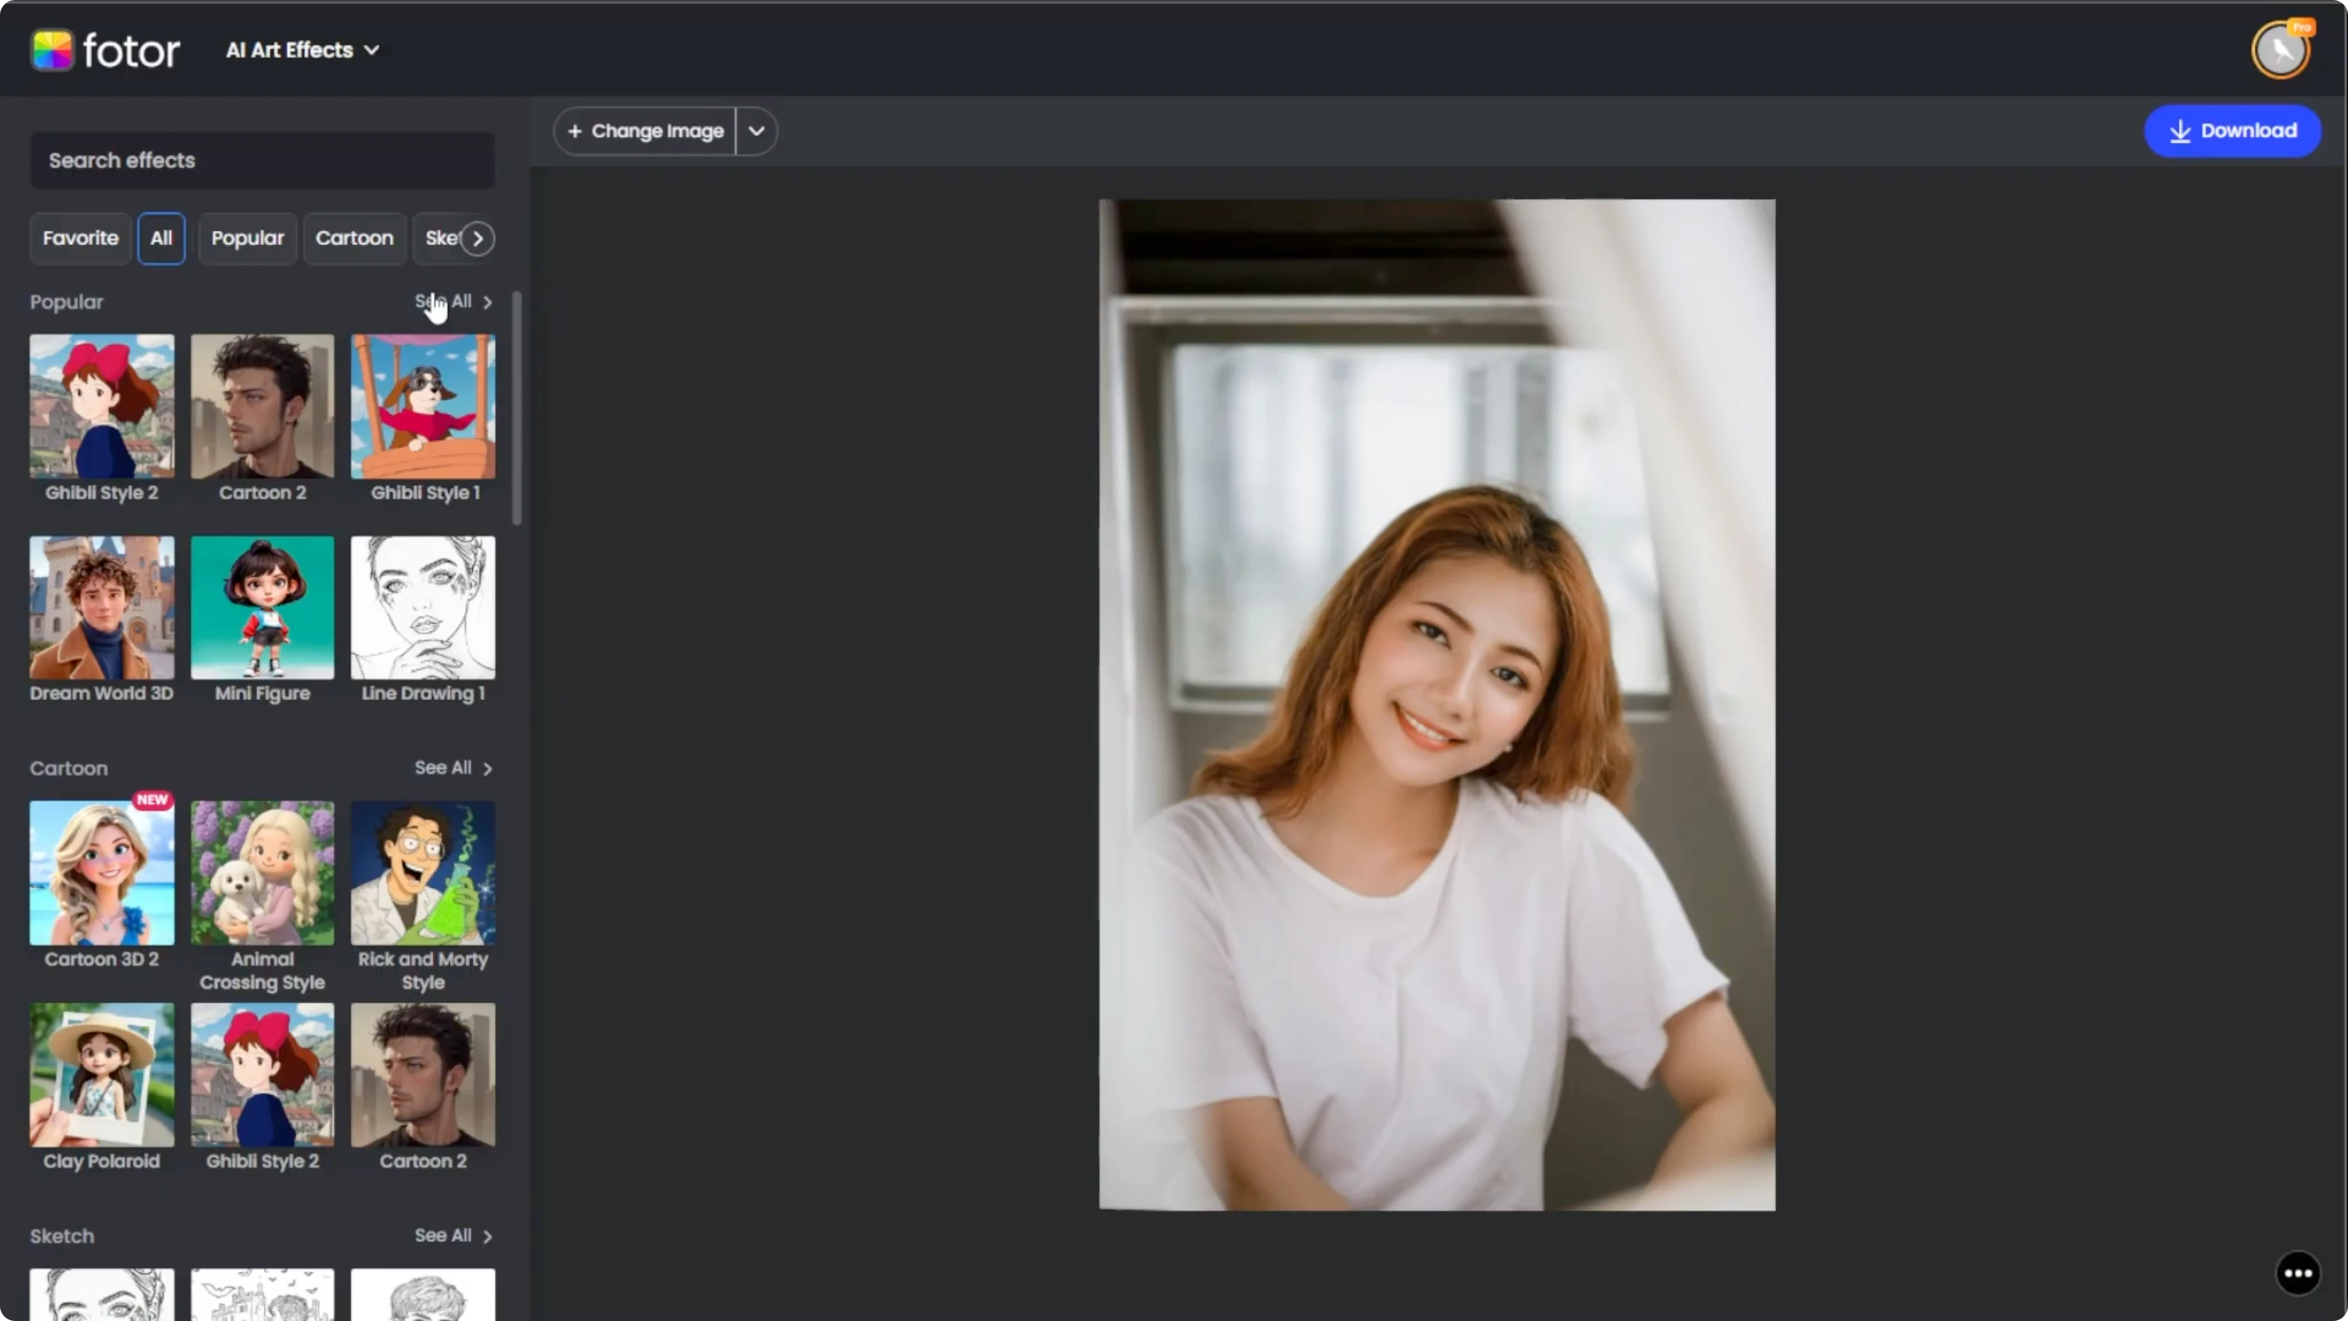
Task: Click the Sketch section heading
Action: pyautogui.click(x=62, y=1236)
